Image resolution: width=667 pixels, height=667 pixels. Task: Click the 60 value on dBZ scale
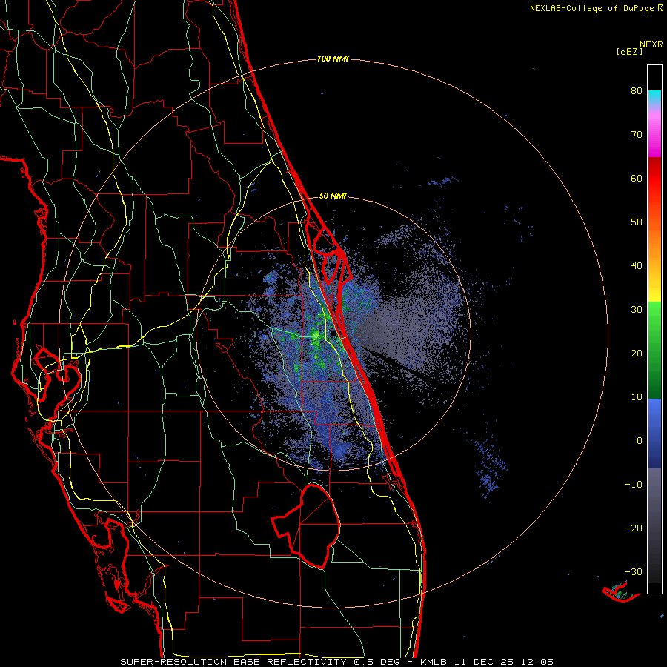[x=637, y=178]
